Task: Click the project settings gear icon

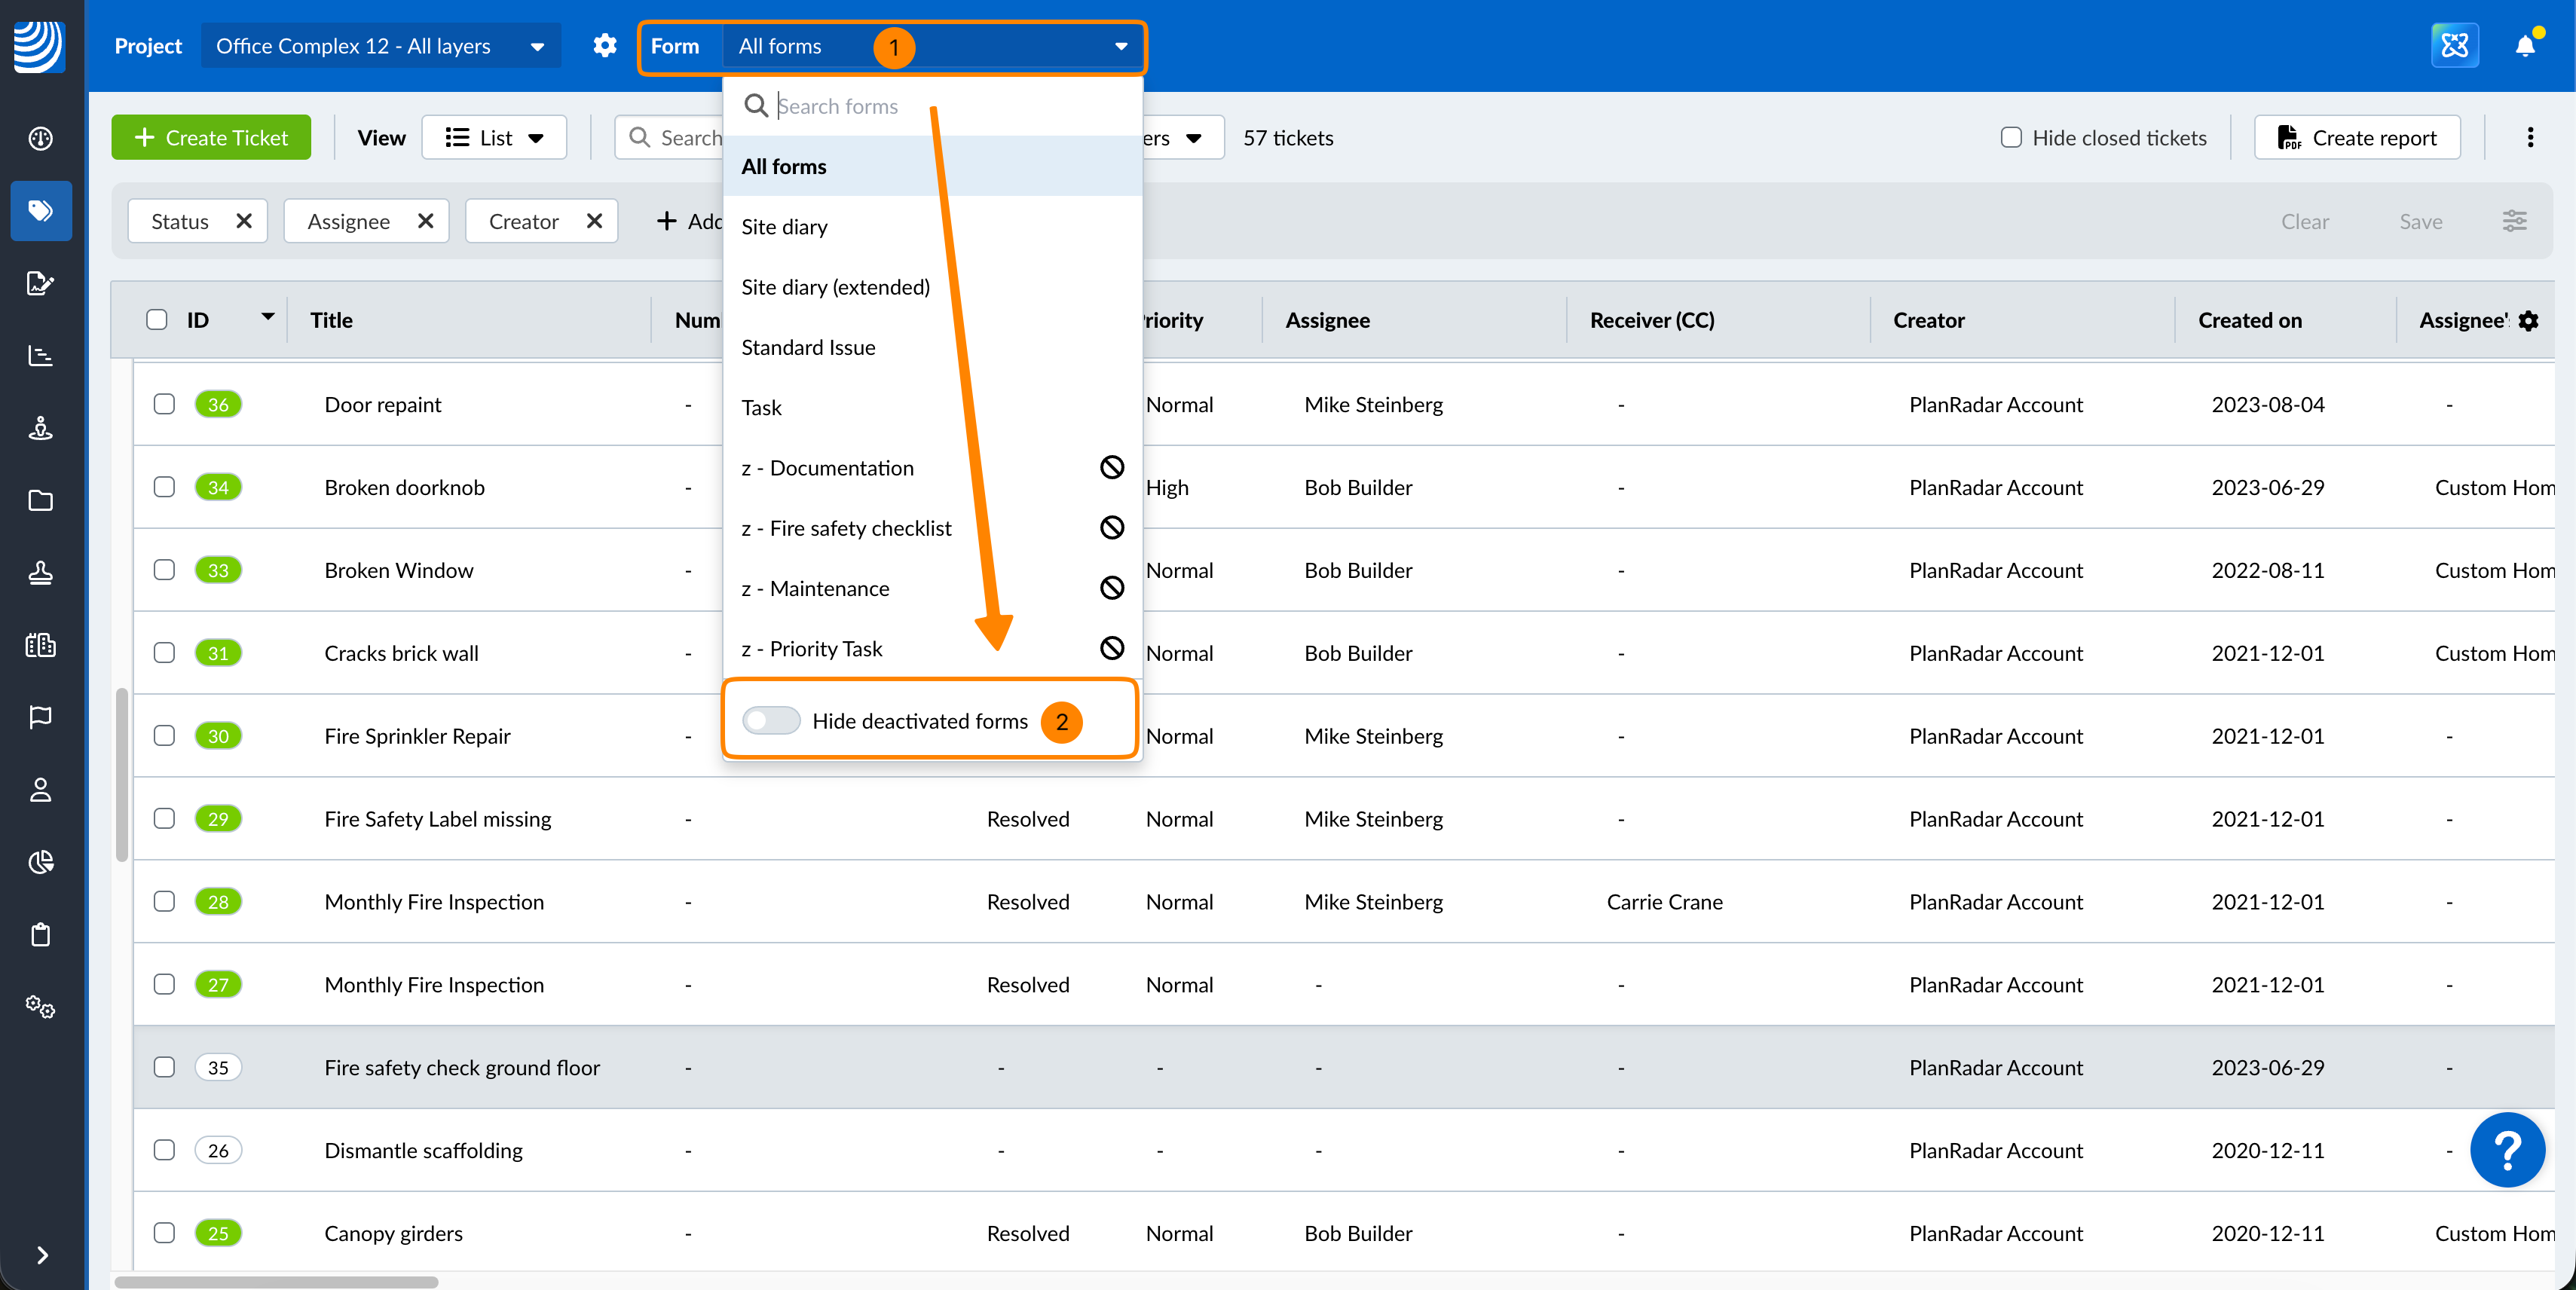Action: (605, 46)
